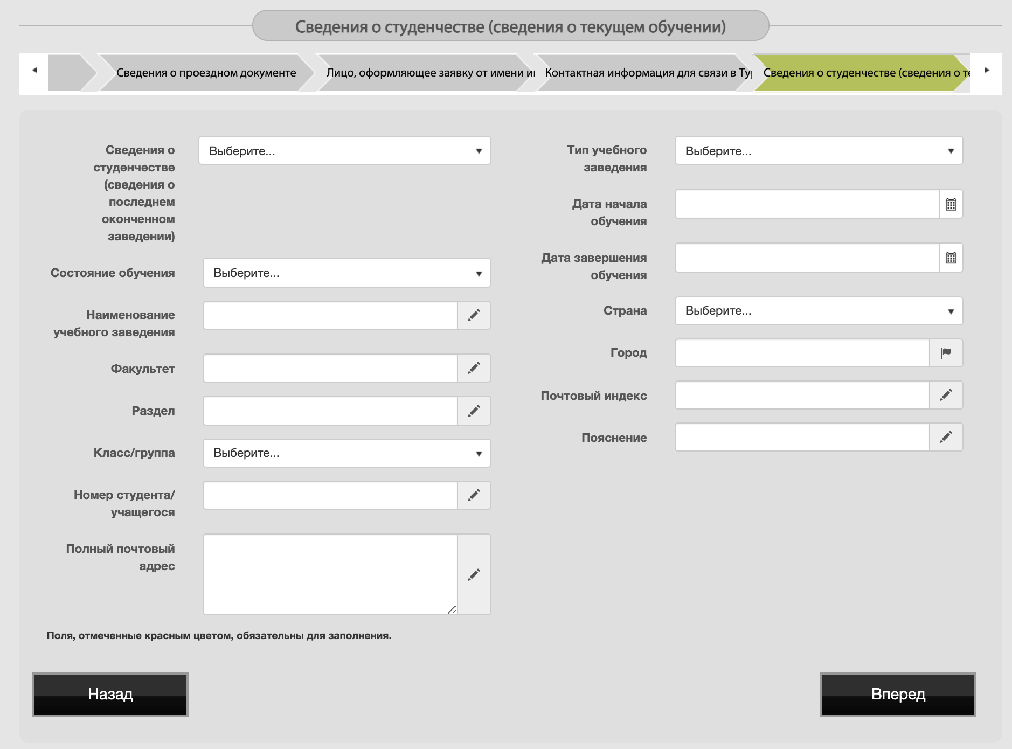Click the flag icon beside Город field
The height and width of the screenshot is (749, 1012).
point(946,353)
